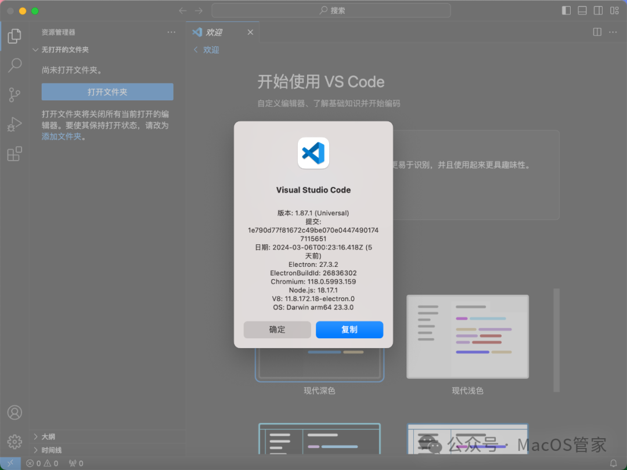Click the ElectronBuildId: 26836302 line
The width and height of the screenshot is (627, 470).
[x=313, y=273]
